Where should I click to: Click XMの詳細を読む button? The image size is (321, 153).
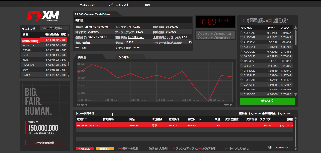pos(45,143)
